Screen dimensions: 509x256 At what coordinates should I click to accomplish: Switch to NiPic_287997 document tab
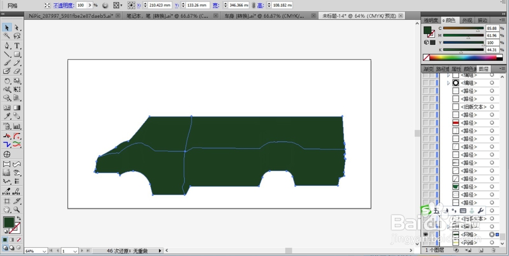click(x=71, y=16)
